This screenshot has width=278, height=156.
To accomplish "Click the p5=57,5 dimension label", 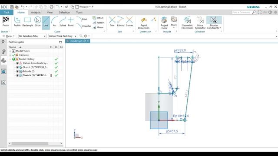I will (172, 131).
